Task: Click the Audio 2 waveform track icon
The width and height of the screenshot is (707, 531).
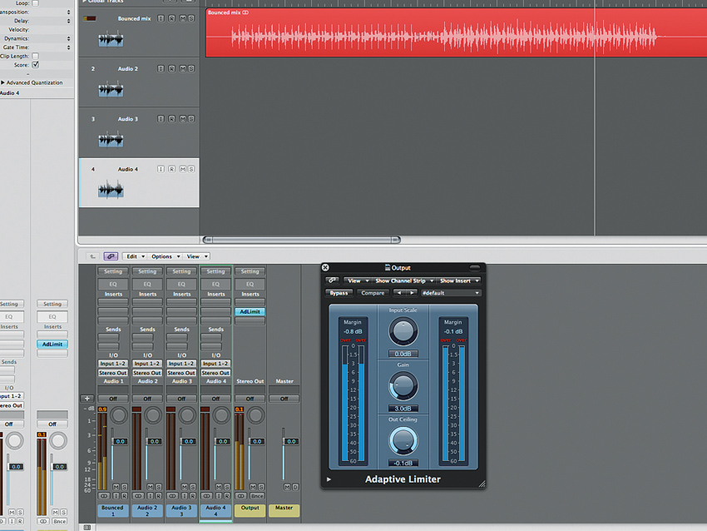Action: pyautogui.click(x=111, y=90)
